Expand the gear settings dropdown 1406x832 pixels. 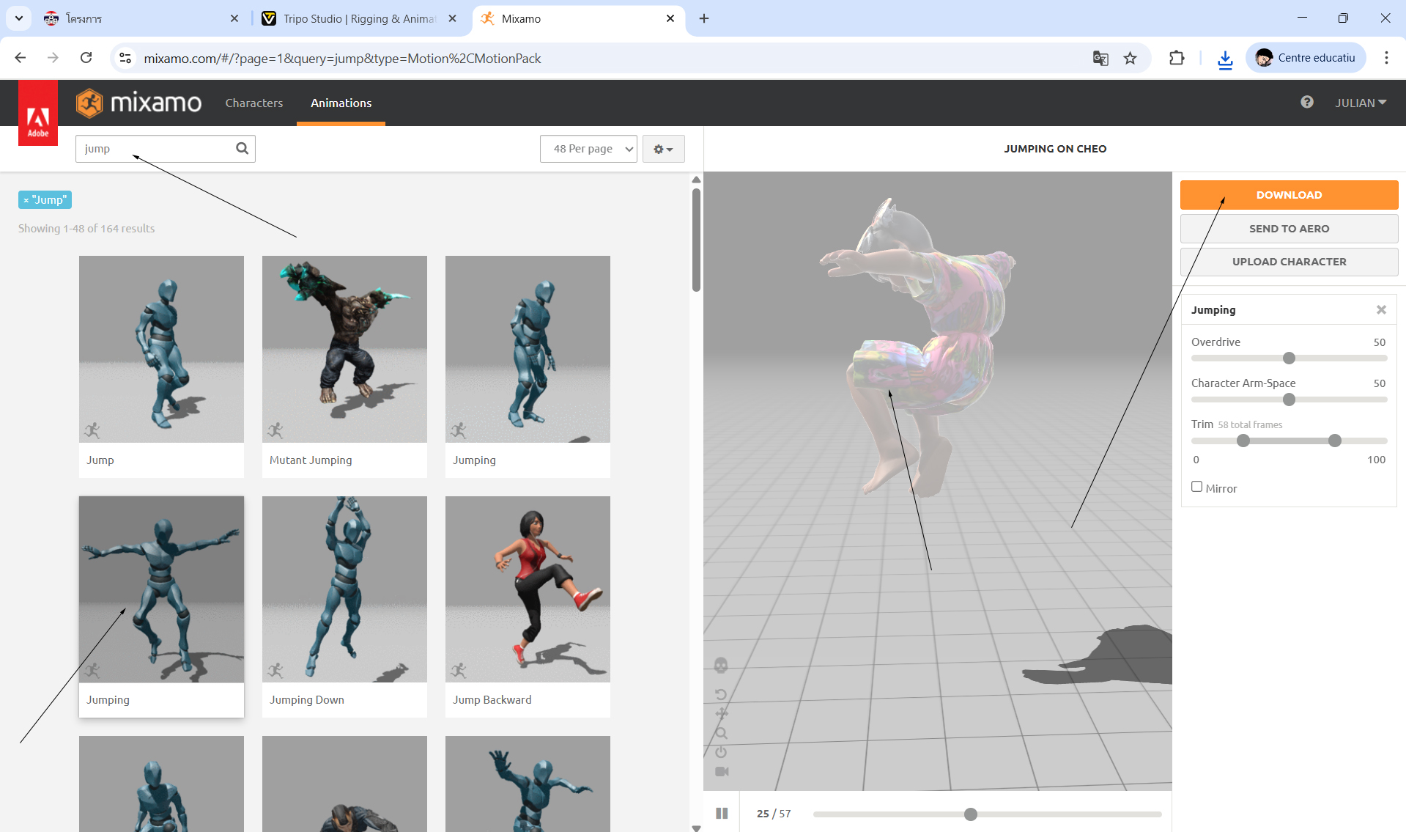[663, 149]
